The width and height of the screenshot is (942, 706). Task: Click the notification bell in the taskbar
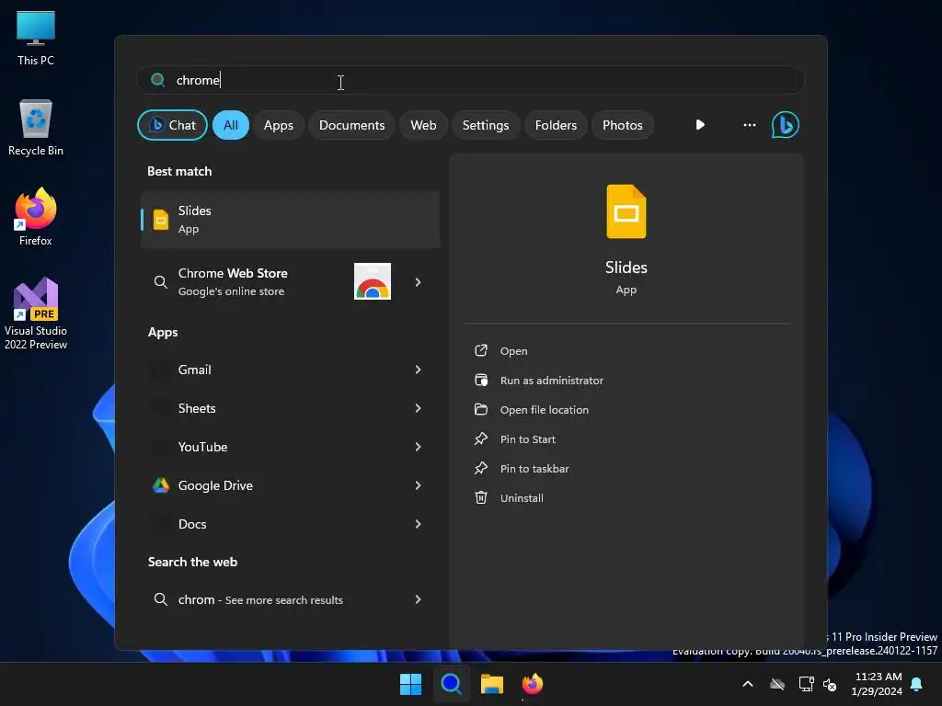point(917,684)
